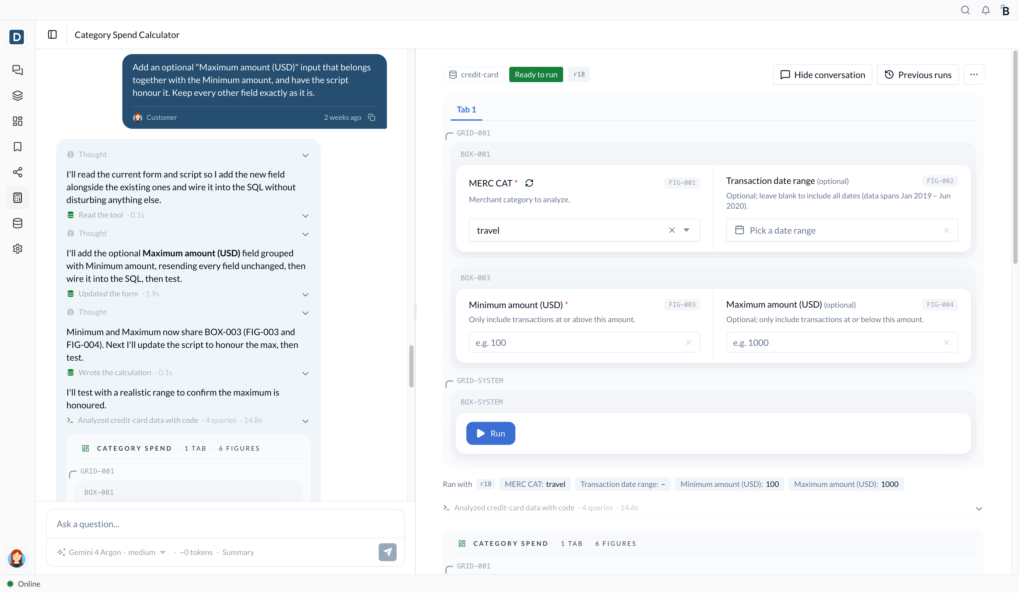Click Hide conversation button
The width and height of the screenshot is (1019, 593).
[x=822, y=74]
